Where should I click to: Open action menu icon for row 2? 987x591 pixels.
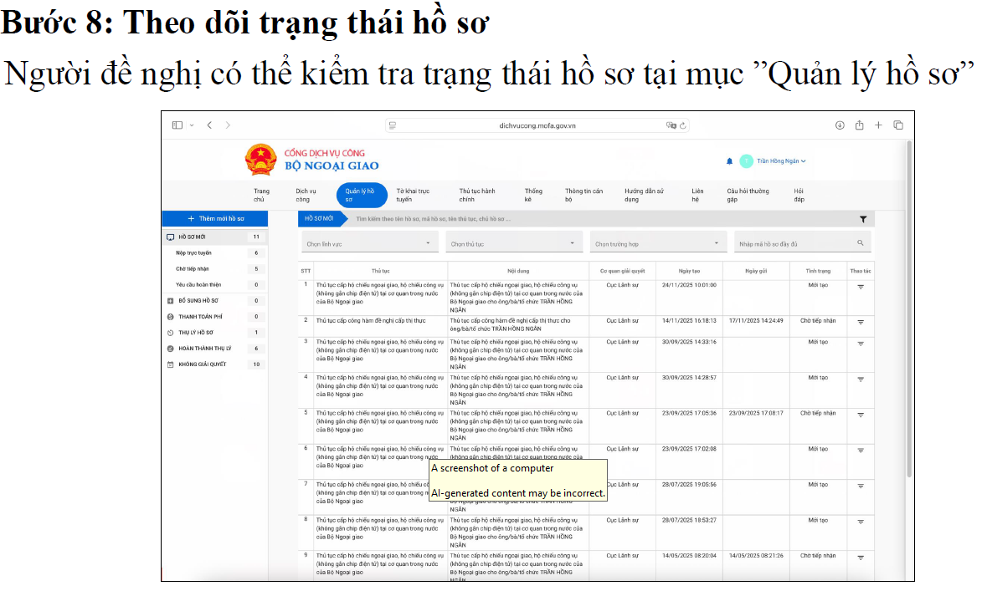[x=861, y=322]
